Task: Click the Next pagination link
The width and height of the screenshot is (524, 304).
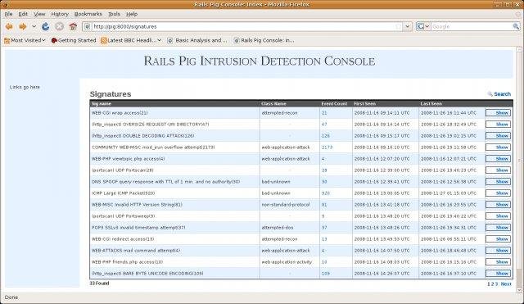Action: [x=506, y=284]
